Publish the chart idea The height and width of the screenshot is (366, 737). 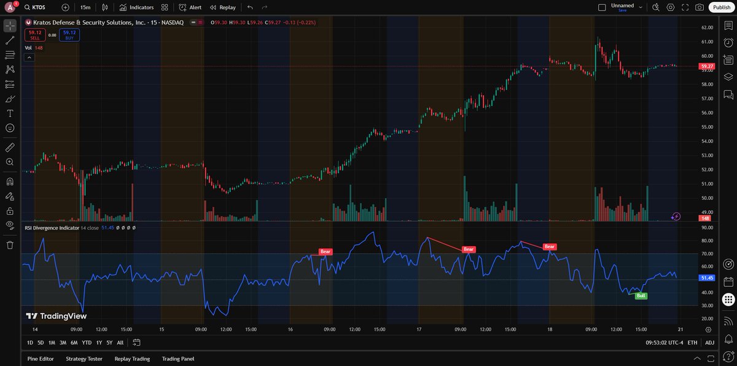[720, 7]
